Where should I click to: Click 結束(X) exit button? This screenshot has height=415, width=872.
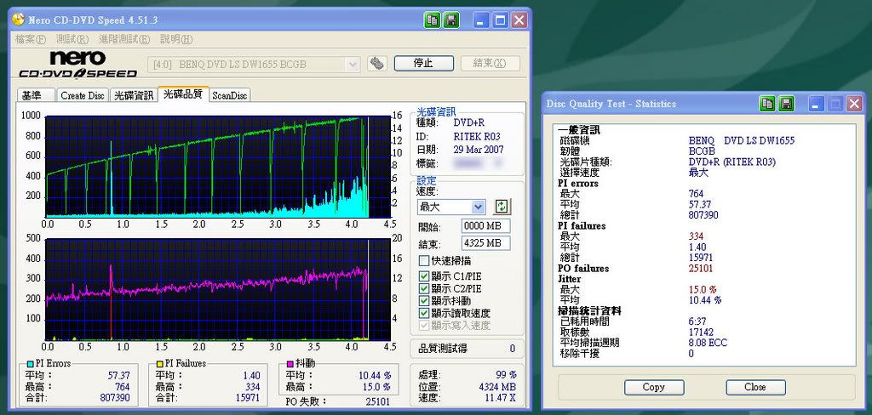point(490,63)
